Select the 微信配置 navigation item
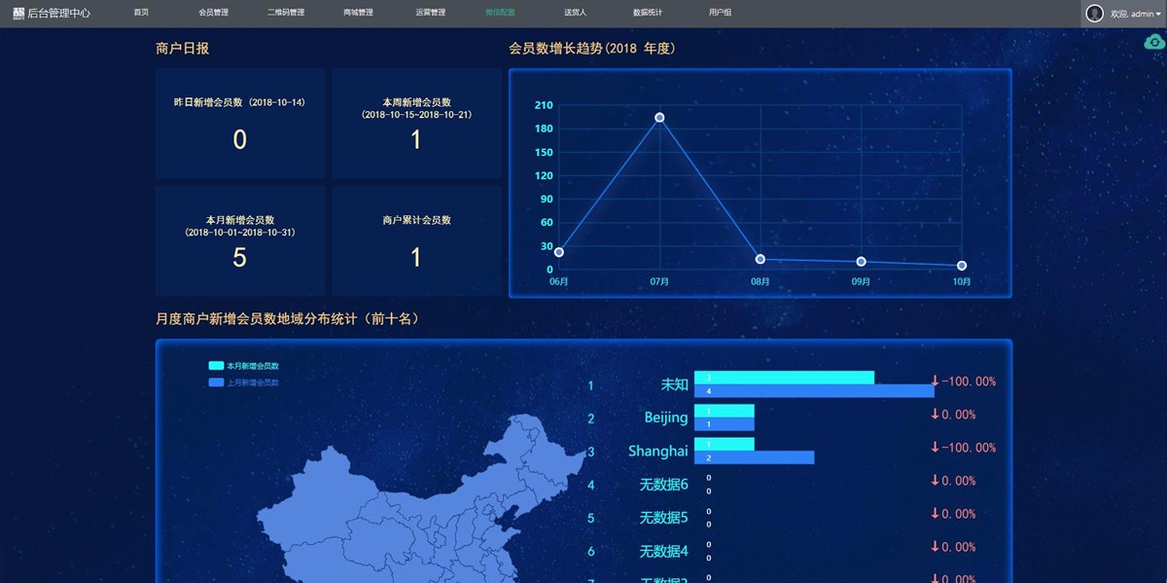This screenshot has width=1167, height=583. pos(500,13)
